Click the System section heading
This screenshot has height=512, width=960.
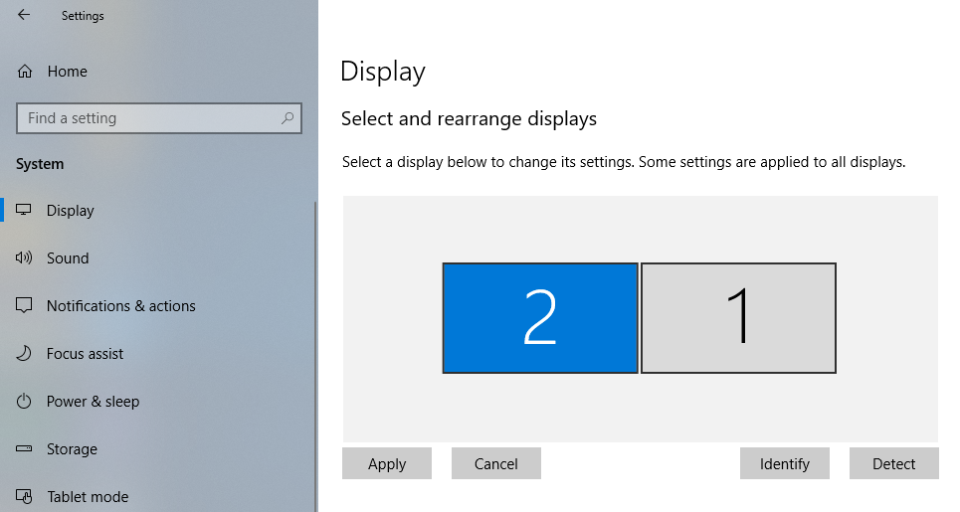click(x=40, y=164)
